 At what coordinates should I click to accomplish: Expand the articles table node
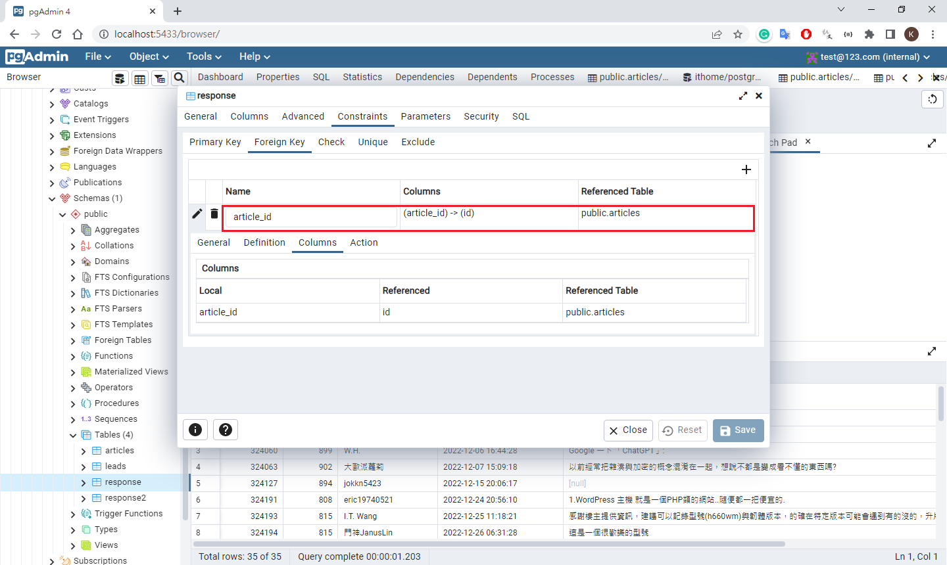[x=84, y=451]
